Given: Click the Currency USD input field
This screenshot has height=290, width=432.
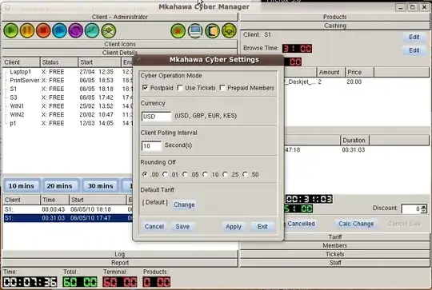Looking at the screenshot, I should pos(156,117).
